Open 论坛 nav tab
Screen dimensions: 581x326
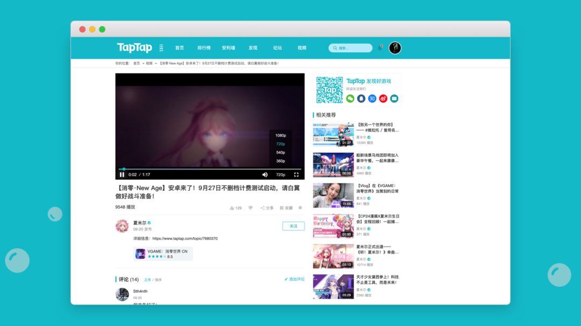278,48
